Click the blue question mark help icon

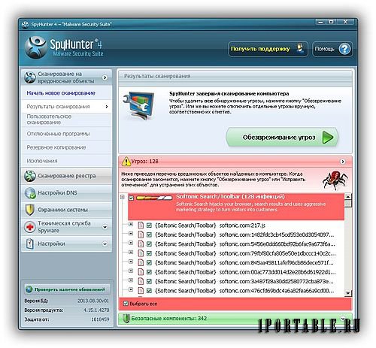pyautogui.click(x=344, y=49)
